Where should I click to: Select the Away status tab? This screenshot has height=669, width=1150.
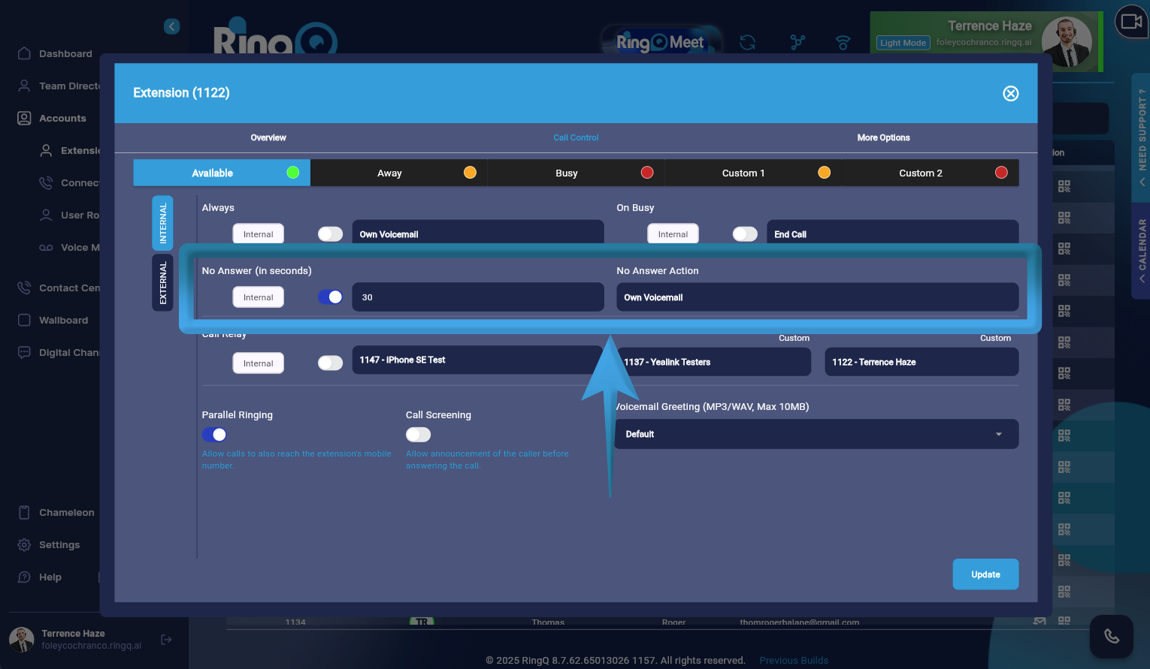point(398,173)
